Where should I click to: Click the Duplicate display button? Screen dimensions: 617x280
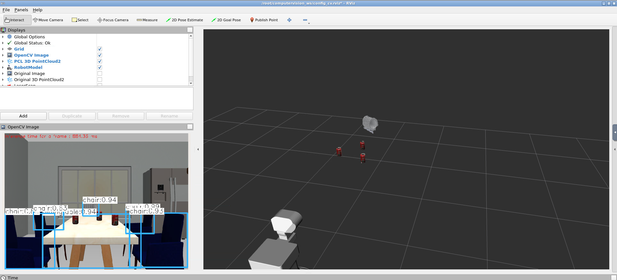[x=72, y=116]
